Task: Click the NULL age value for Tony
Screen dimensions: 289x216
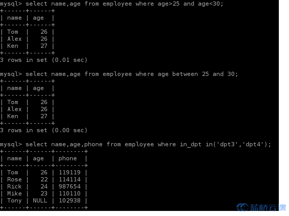Action: (40, 201)
